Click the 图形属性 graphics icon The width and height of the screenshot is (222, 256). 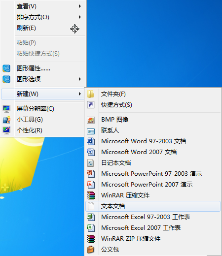6,68
